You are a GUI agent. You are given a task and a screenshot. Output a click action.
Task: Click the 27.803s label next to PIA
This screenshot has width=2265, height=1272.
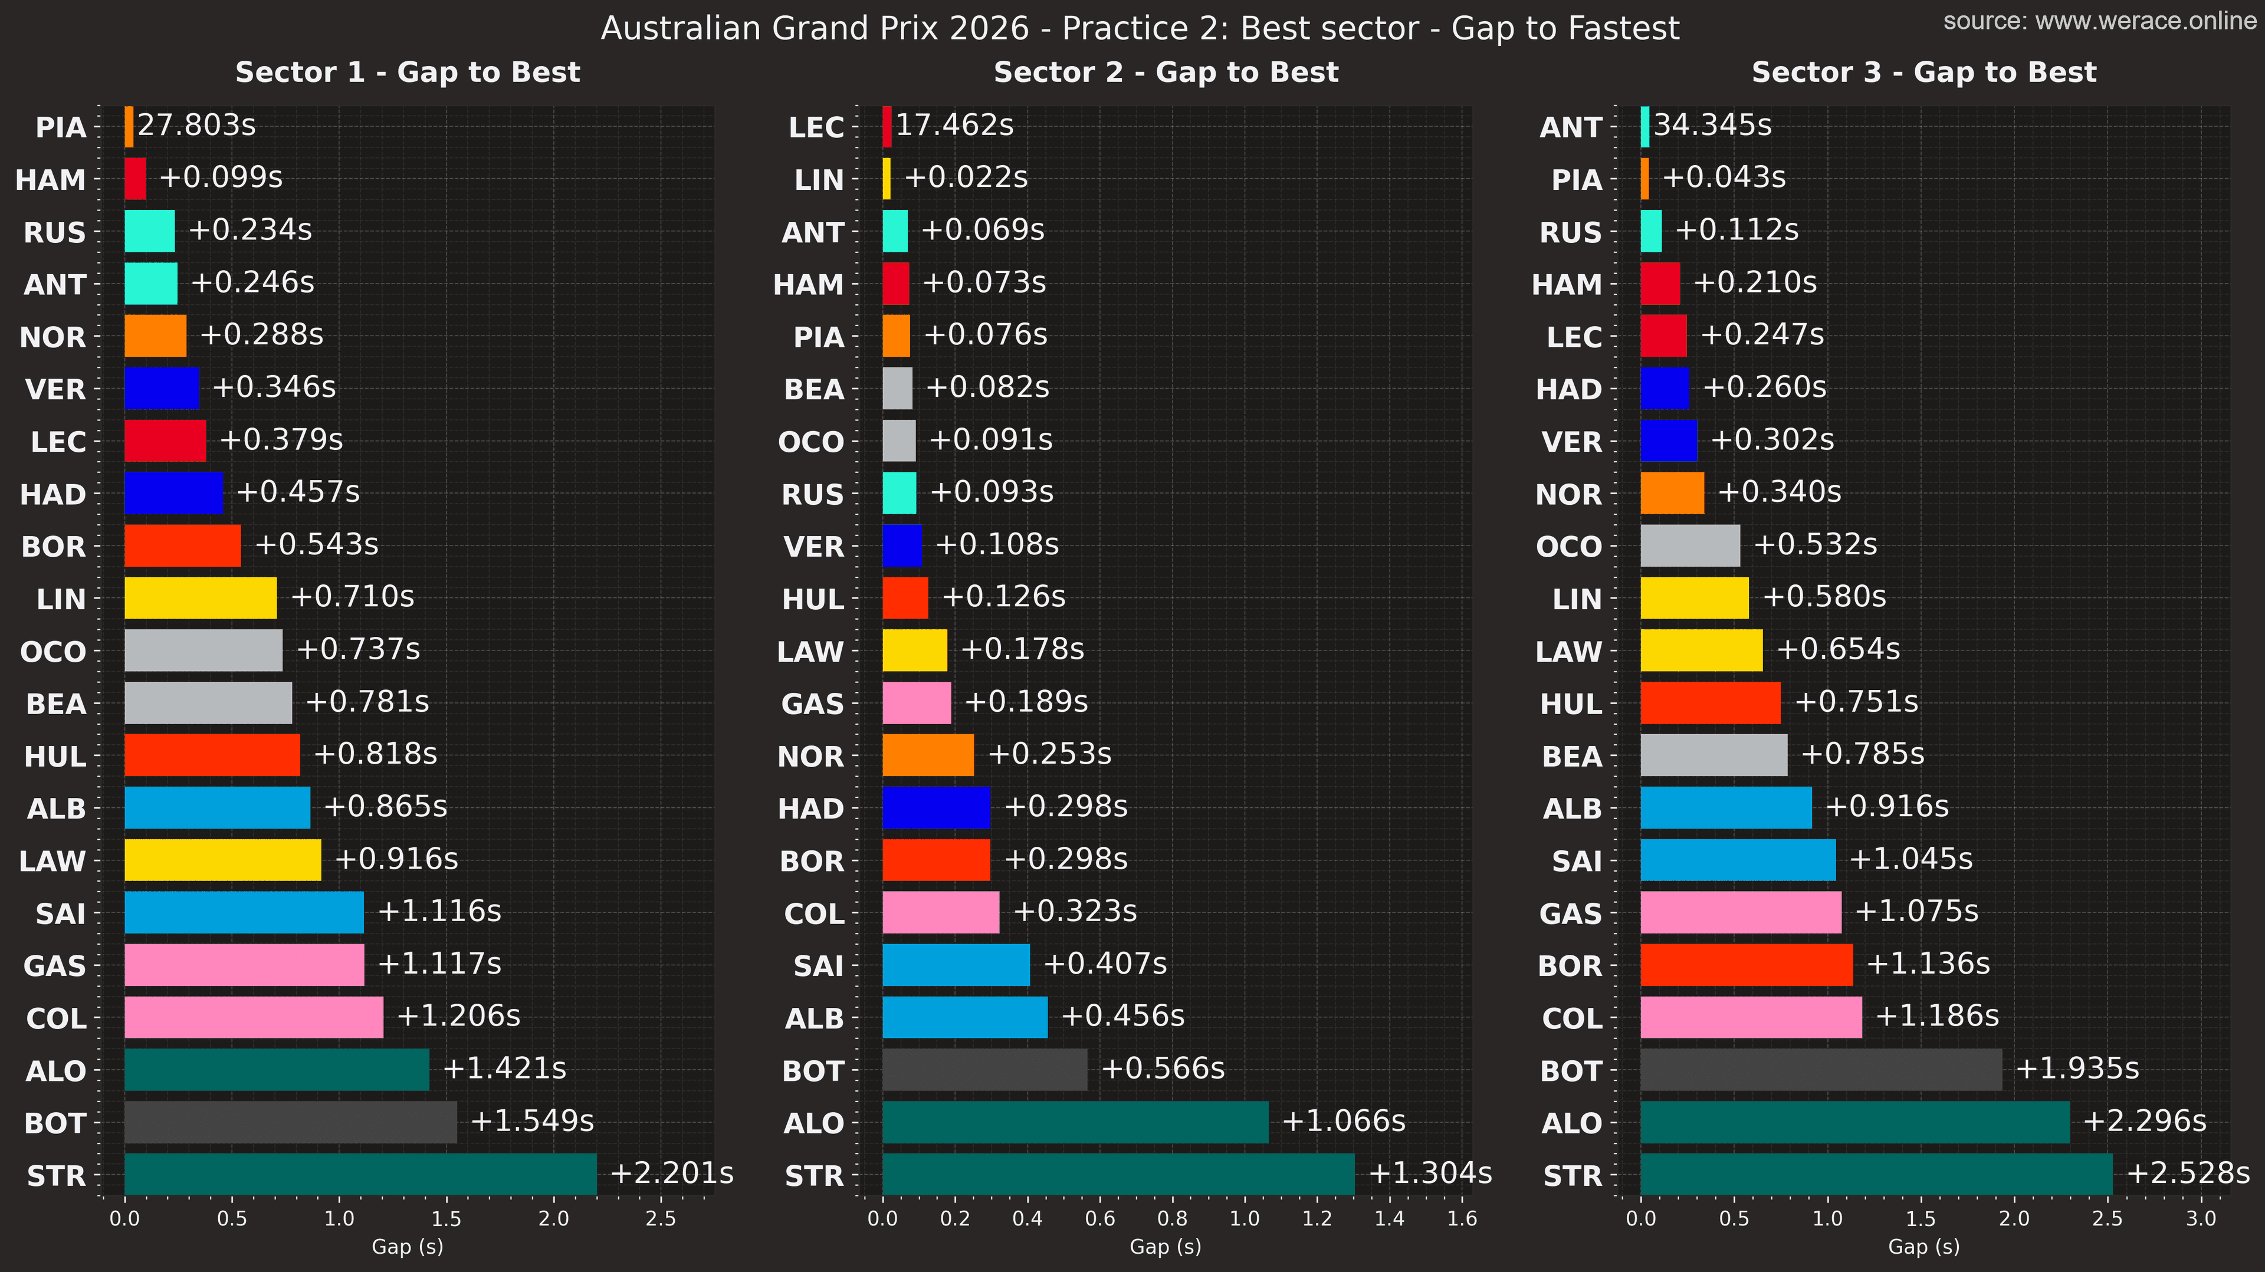196,125
